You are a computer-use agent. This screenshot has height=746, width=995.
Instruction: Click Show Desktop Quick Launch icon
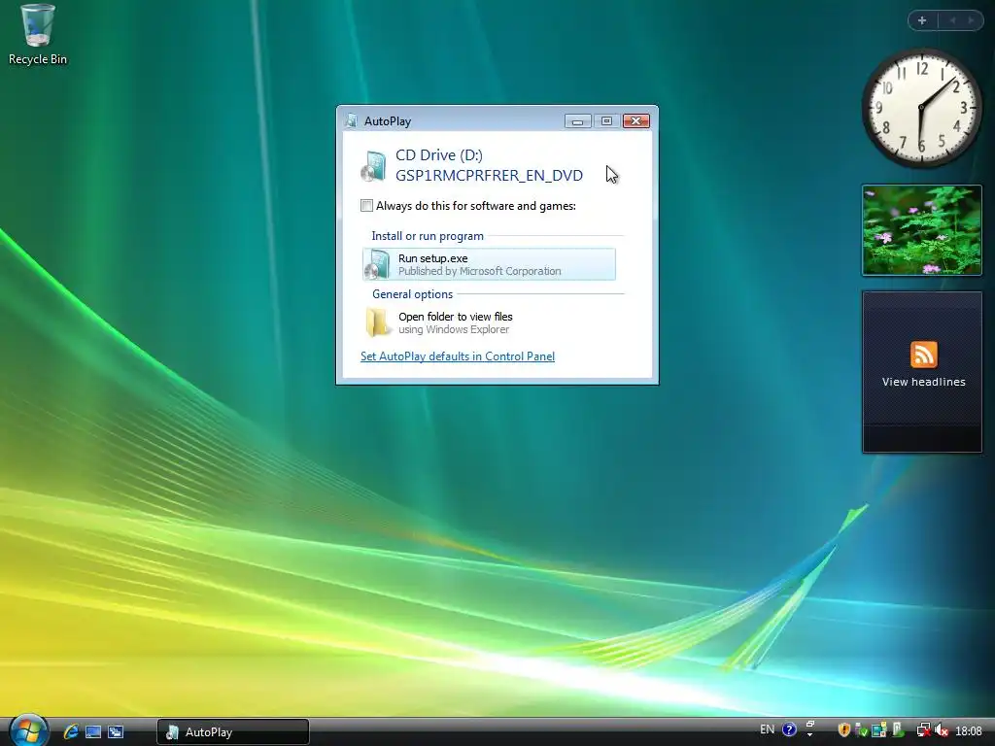point(93,731)
